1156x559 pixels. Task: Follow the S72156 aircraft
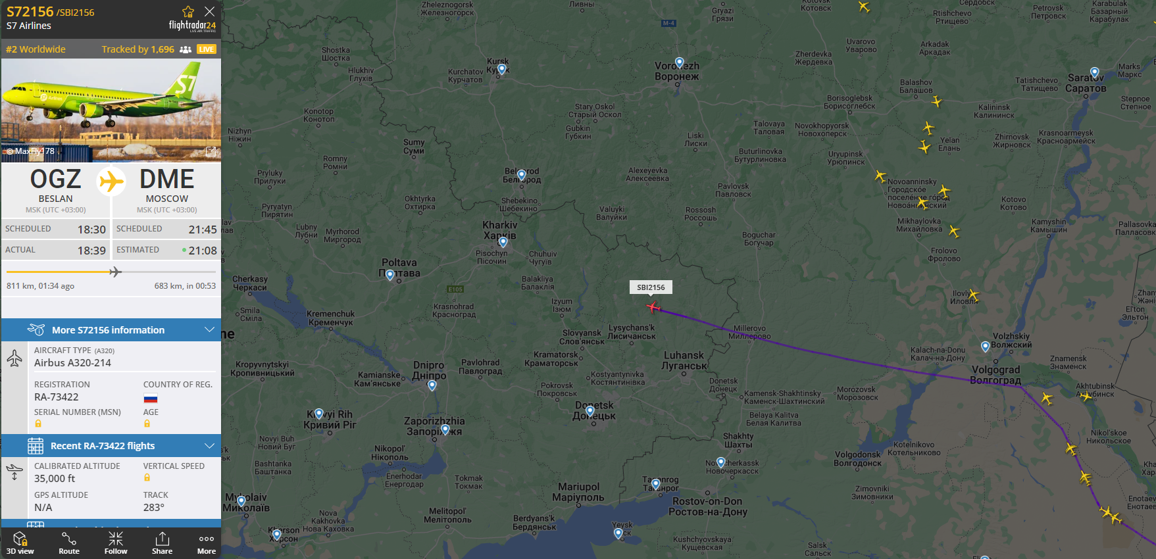[x=116, y=543]
